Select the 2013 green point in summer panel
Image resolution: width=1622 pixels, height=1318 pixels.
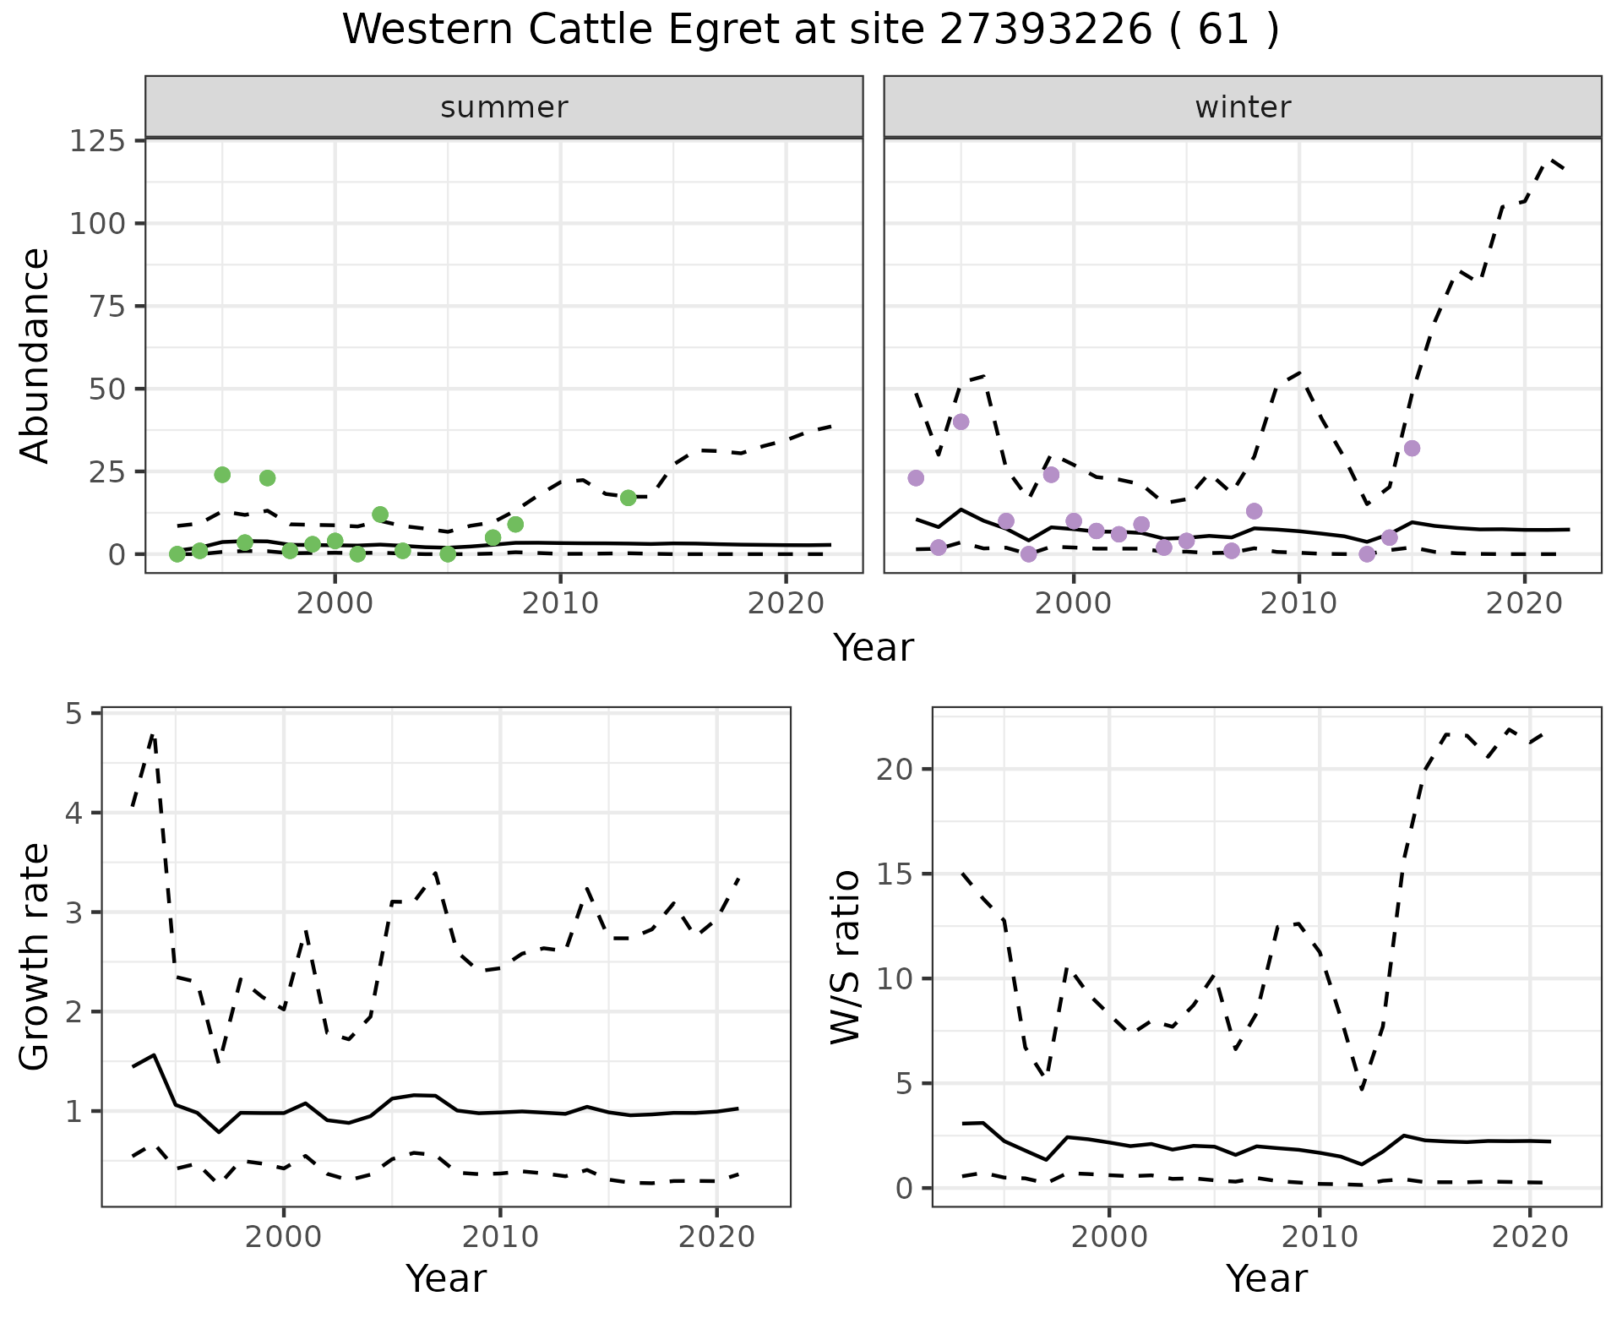click(628, 498)
